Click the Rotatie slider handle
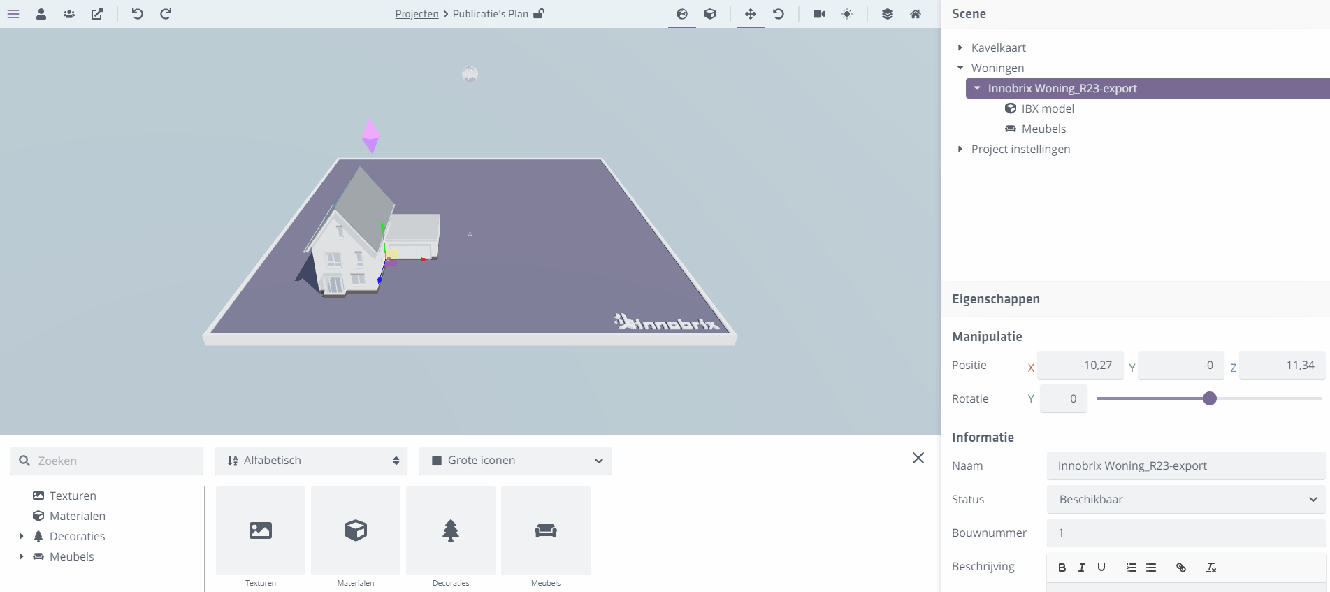Viewport: 1330px width, 592px height. coord(1210,398)
